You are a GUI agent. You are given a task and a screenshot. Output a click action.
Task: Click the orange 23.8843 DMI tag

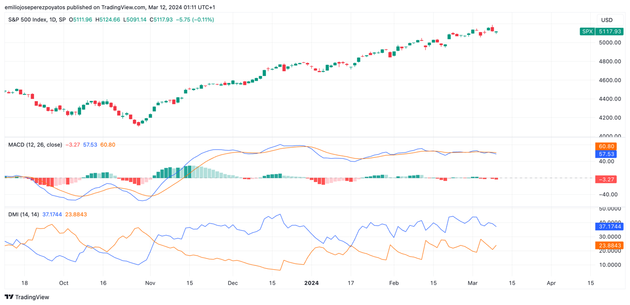(610, 245)
